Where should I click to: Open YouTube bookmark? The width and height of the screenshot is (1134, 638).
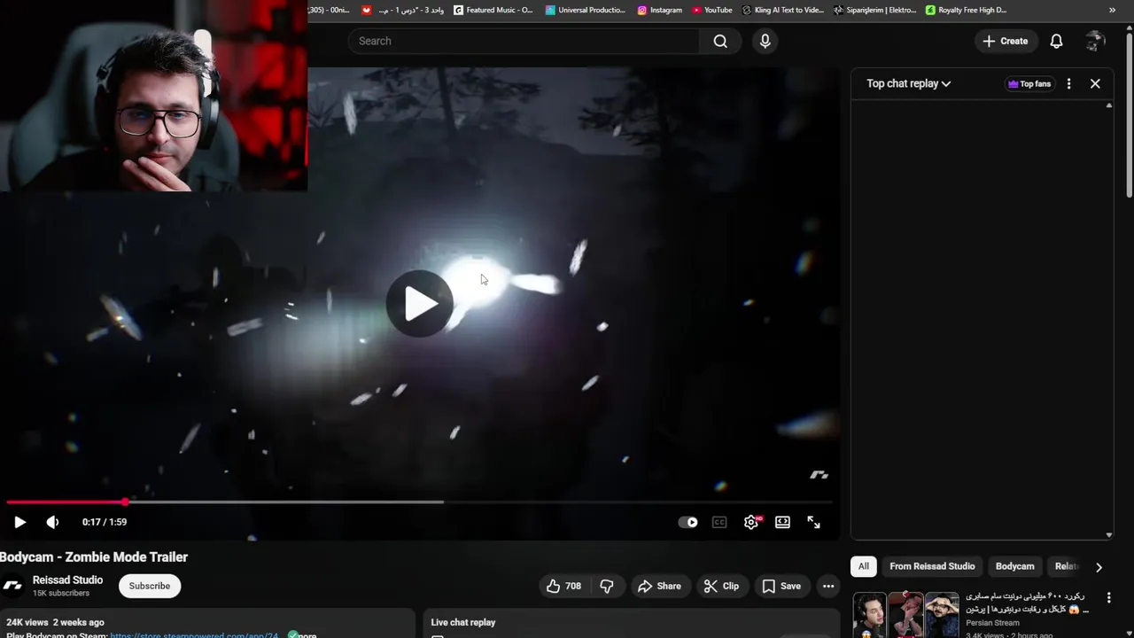pos(712,10)
